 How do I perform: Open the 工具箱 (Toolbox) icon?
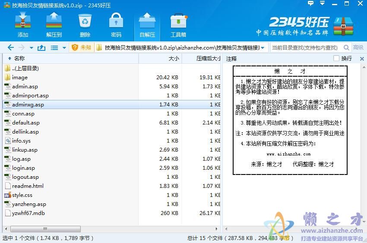(178, 25)
